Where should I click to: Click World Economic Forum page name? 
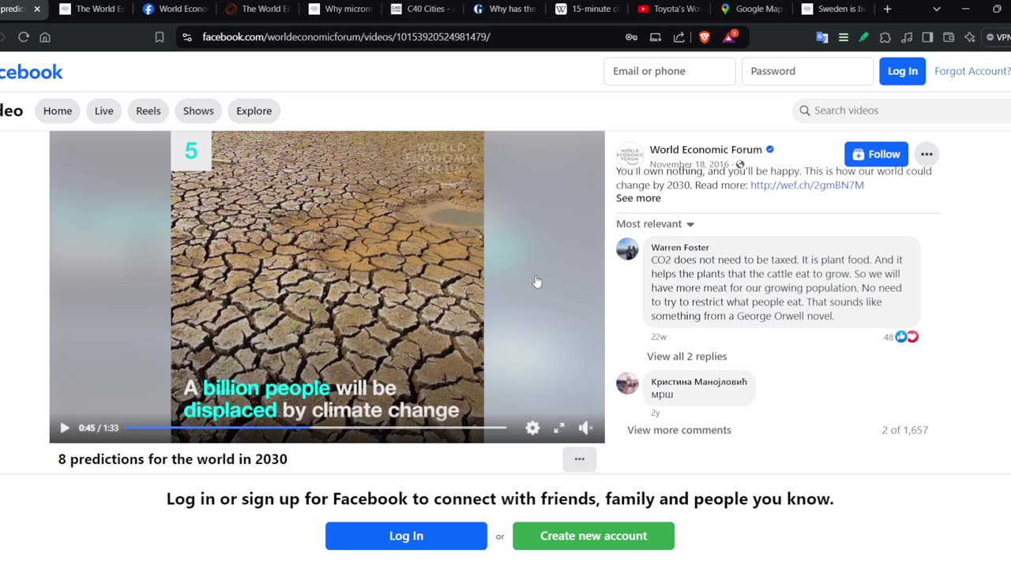706,150
